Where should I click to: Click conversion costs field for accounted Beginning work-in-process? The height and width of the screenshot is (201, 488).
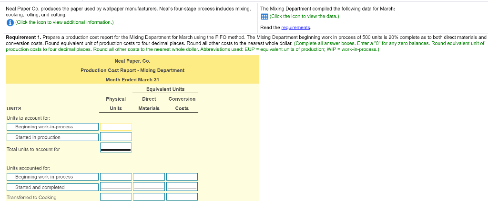click(182, 177)
